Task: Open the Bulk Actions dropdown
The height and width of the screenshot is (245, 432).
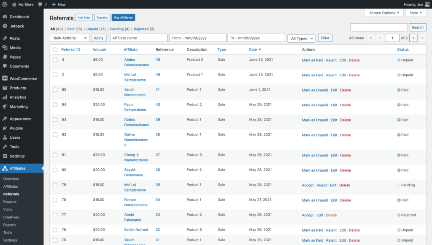Action: [x=69, y=38]
